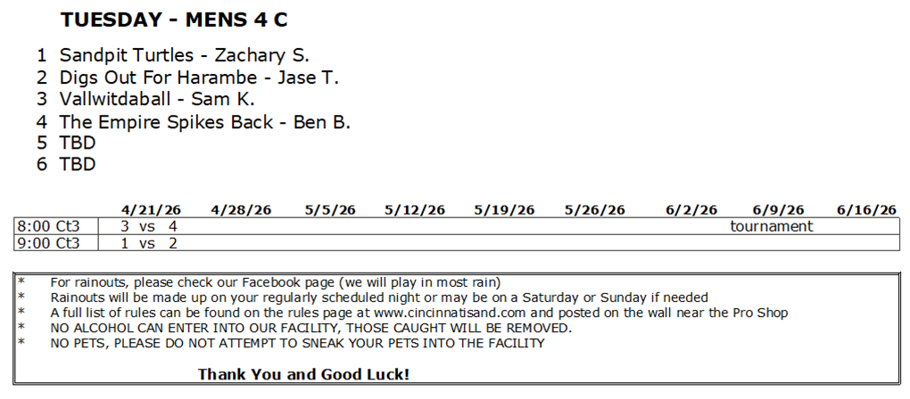The image size is (910, 399).
Task: Click the 6/2/26 date header
Action: tap(691, 210)
